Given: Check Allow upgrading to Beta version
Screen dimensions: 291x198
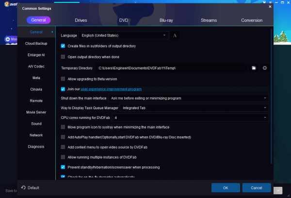Looking at the screenshot, I should point(63,79).
